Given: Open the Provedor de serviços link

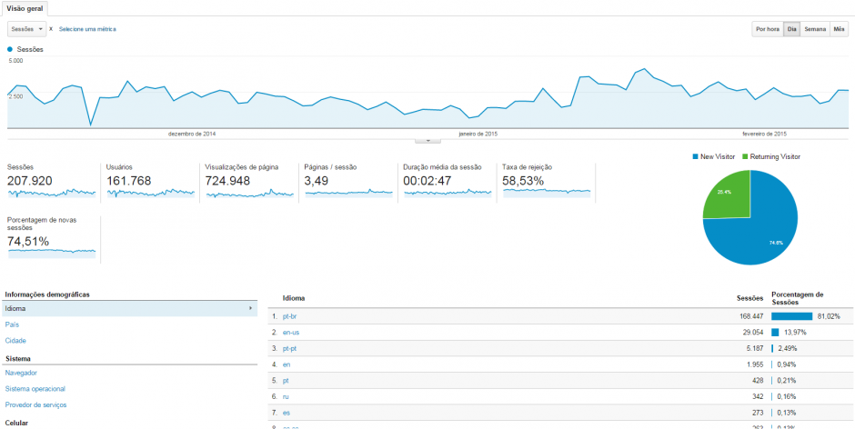Looking at the screenshot, I should tap(36, 405).
